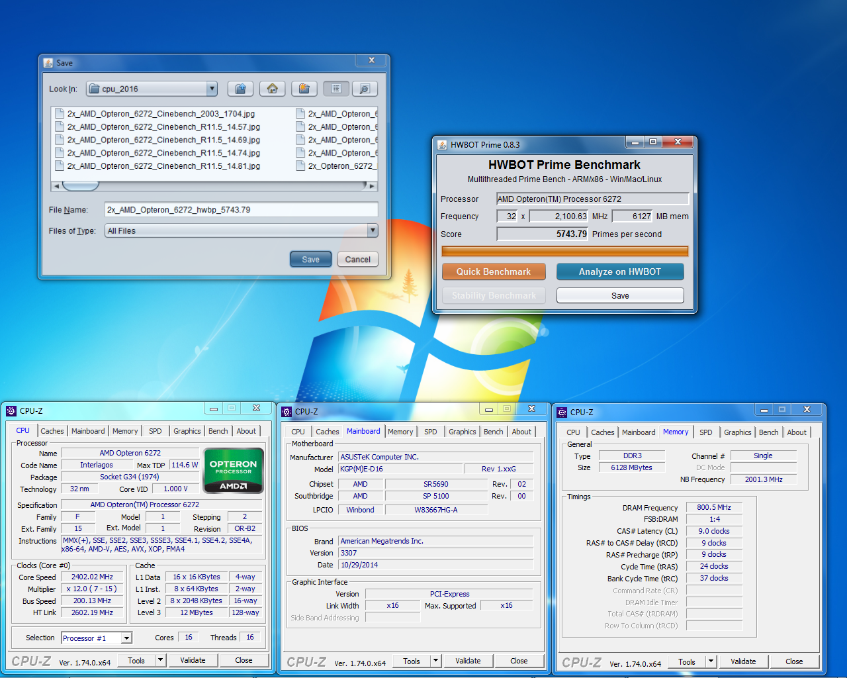The image size is (847, 678).
Task: Click the Up One Level folder icon
Action: [x=241, y=89]
